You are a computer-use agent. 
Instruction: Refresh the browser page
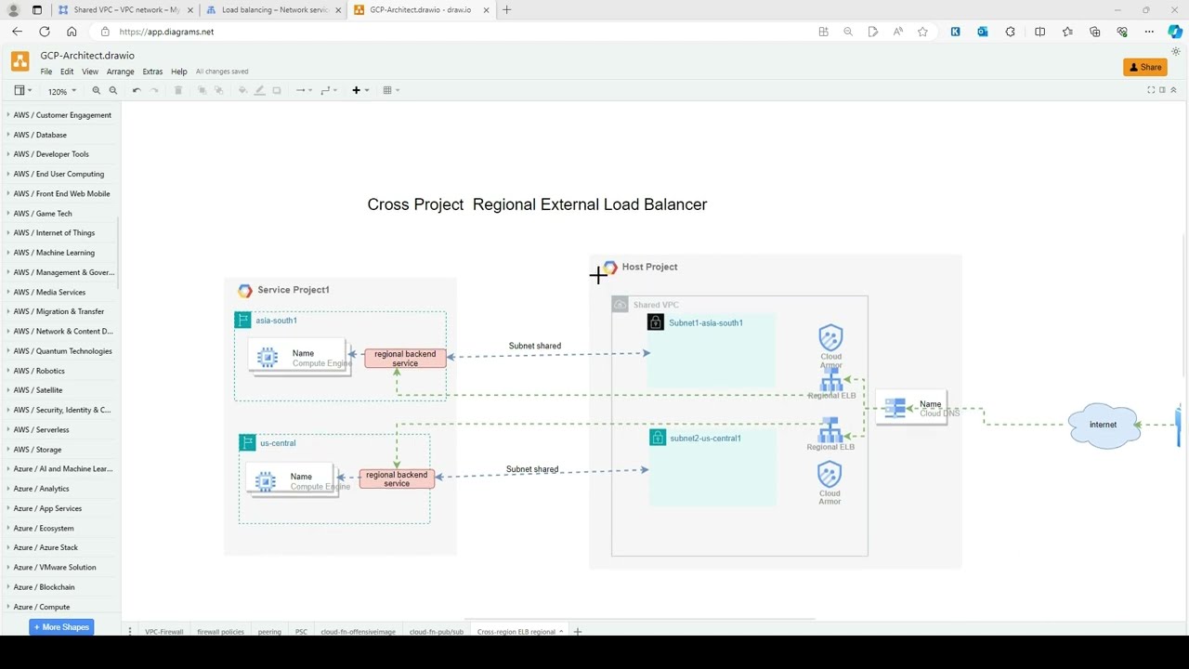44,32
